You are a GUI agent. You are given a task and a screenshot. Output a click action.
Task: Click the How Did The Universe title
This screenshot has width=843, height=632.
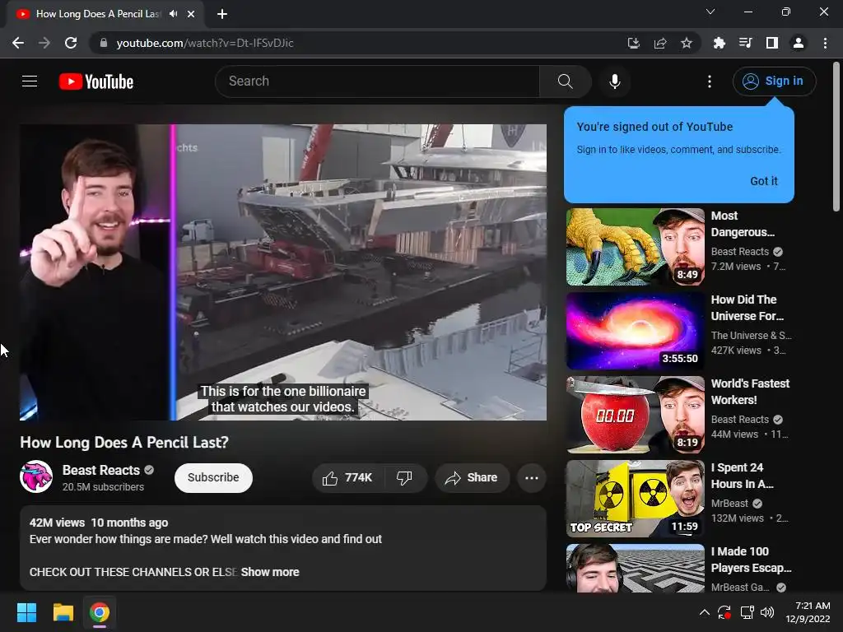pos(748,308)
